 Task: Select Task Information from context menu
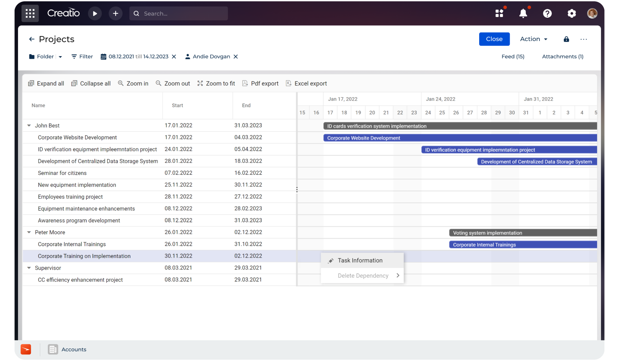[360, 260]
